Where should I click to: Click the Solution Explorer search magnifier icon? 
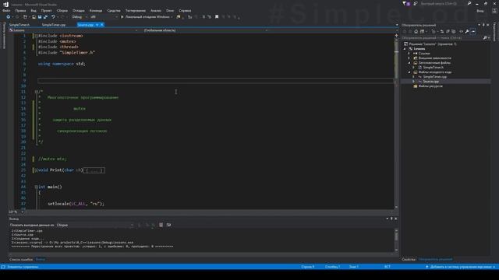pyautogui.click(x=485, y=38)
